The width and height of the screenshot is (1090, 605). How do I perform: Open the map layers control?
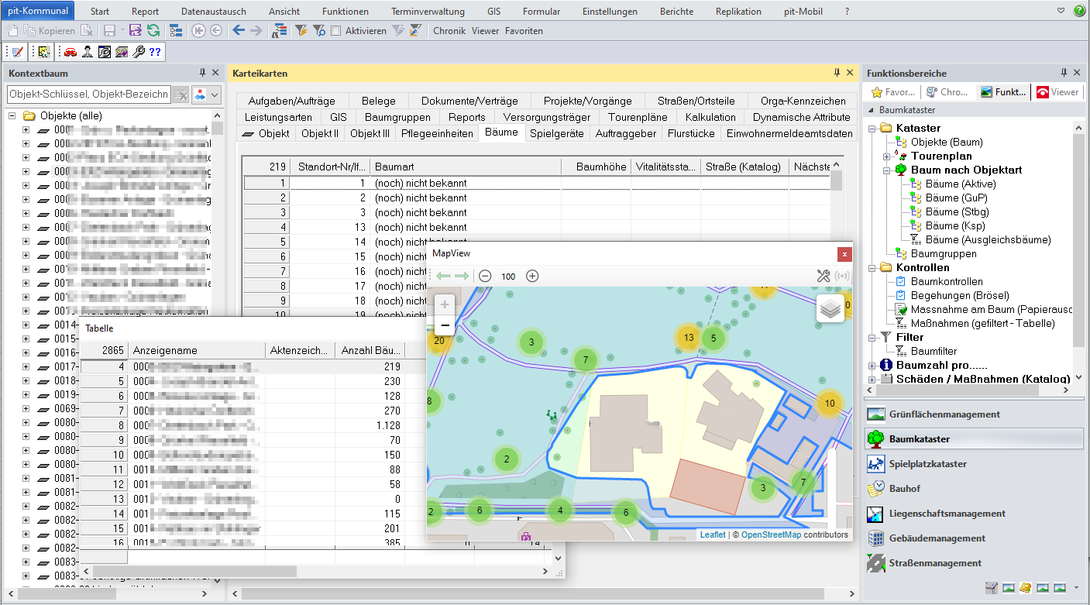click(x=830, y=308)
